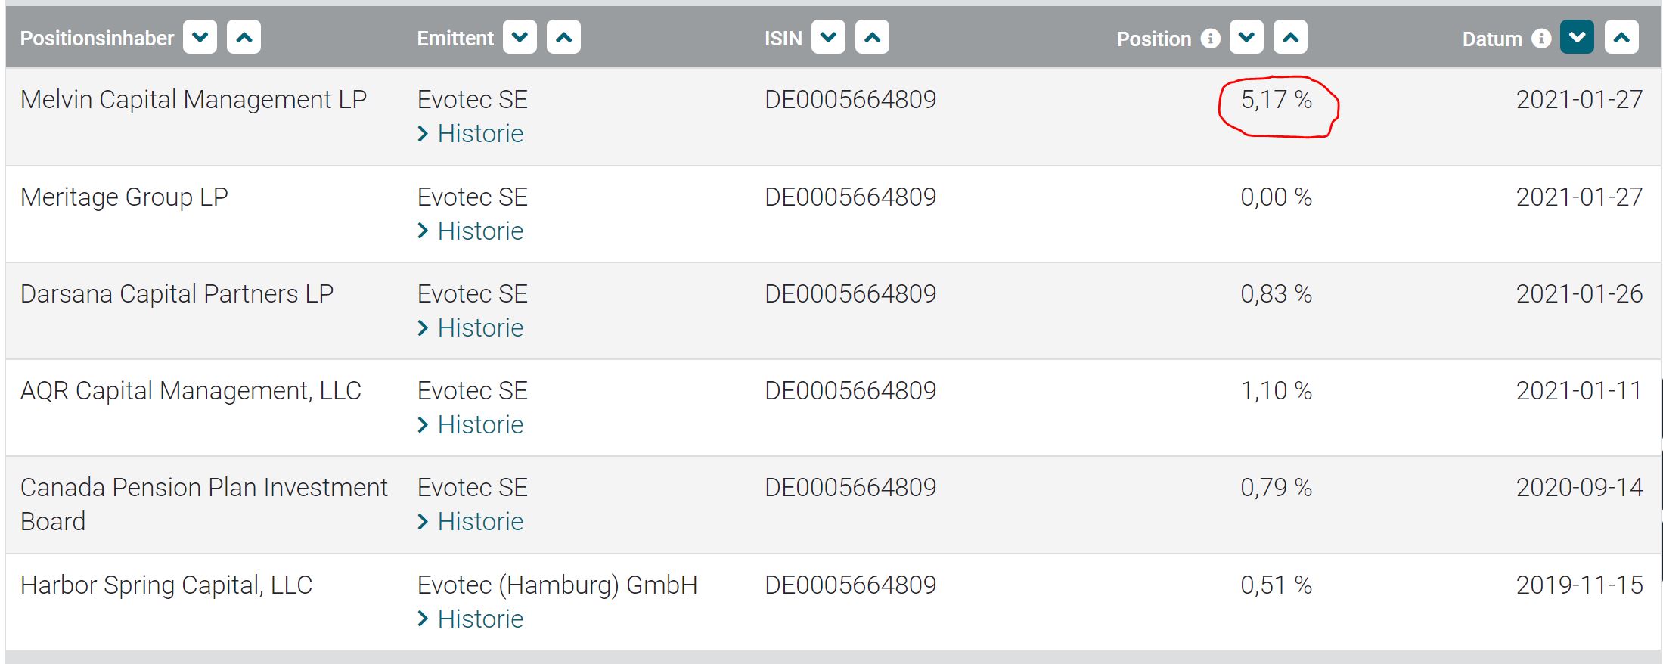
Task: Click the Melvin Capital Management LP name
Action: coord(194,100)
